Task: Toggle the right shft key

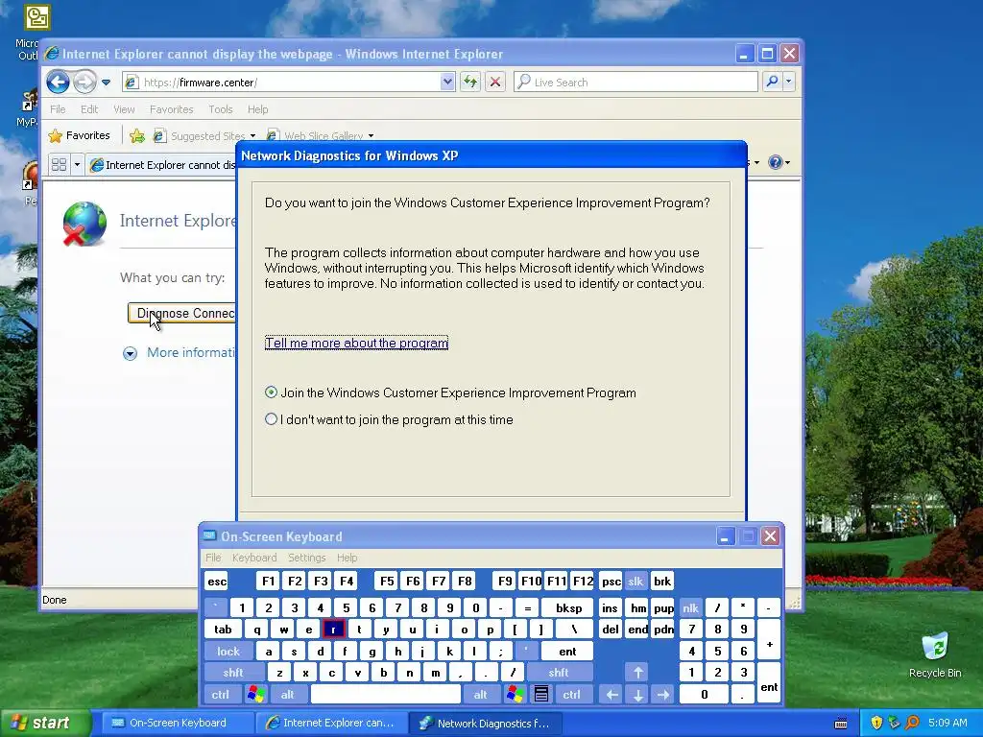Action: click(559, 673)
